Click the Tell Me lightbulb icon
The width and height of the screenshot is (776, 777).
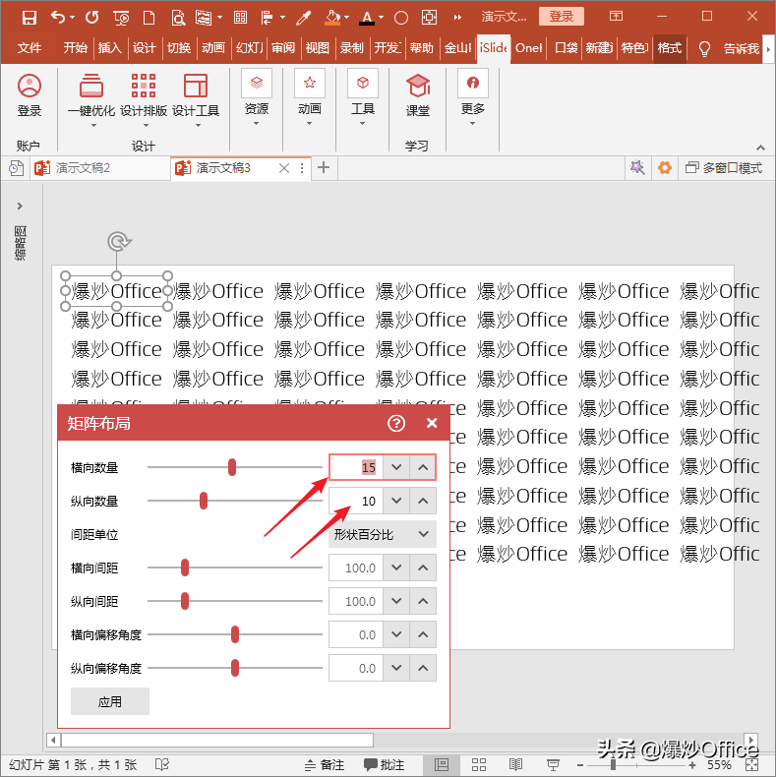704,48
